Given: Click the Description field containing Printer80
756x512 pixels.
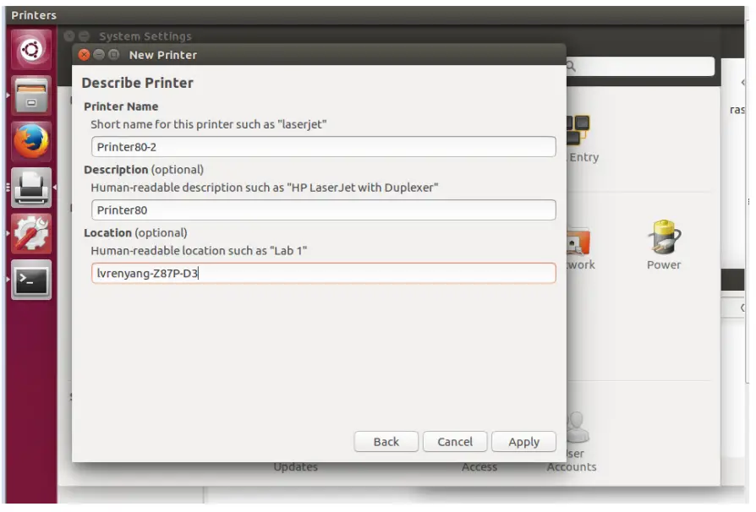Looking at the screenshot, I should click(x=324, y=210).
